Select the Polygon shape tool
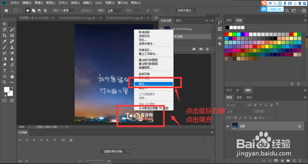This screenshot has height=164, width=308. point(4,76)
